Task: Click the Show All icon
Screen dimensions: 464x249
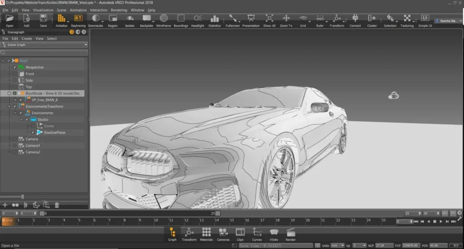Action: tap(269, 18)
